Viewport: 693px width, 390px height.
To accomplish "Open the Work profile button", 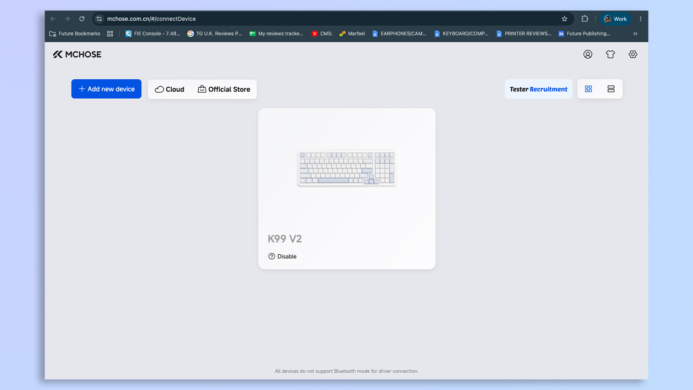I will coord(615,19).
